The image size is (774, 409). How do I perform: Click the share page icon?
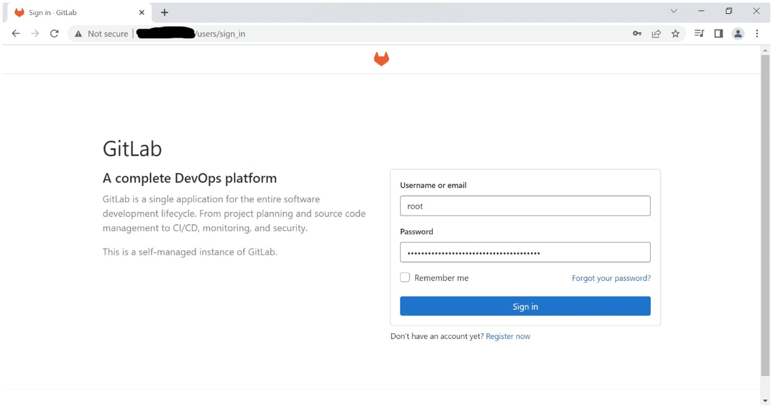click(656, 33)
